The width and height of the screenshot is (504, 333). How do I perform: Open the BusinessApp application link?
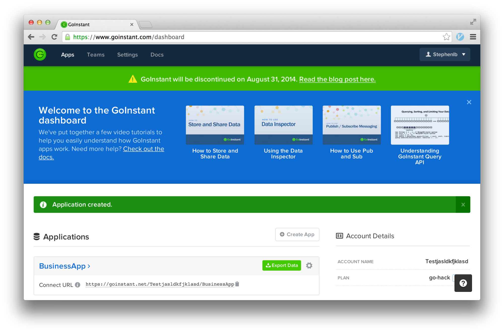coord(65,266)
